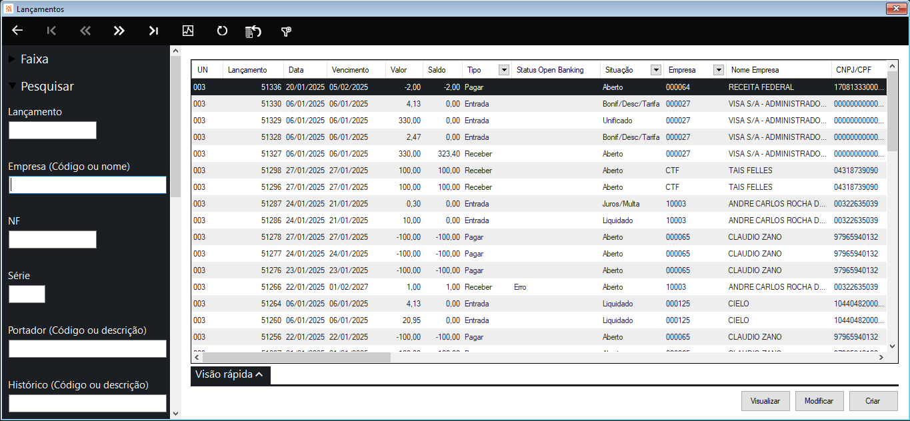Image resolution: width=910 pixels, height=421 pixels.
Task: Select row with lançamento 51278
Action: point(539,237)
